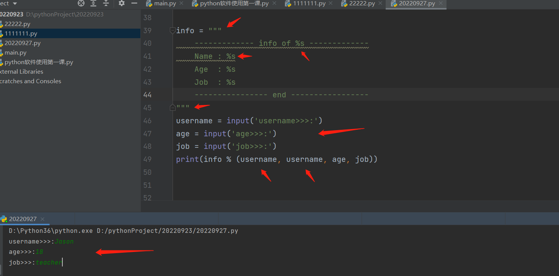
Task: Click the 'info = """' code line
Action: [199, 31]
